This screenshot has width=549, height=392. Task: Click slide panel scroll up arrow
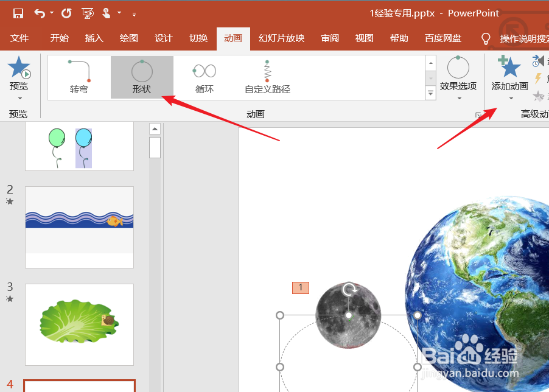click(155, 129)
